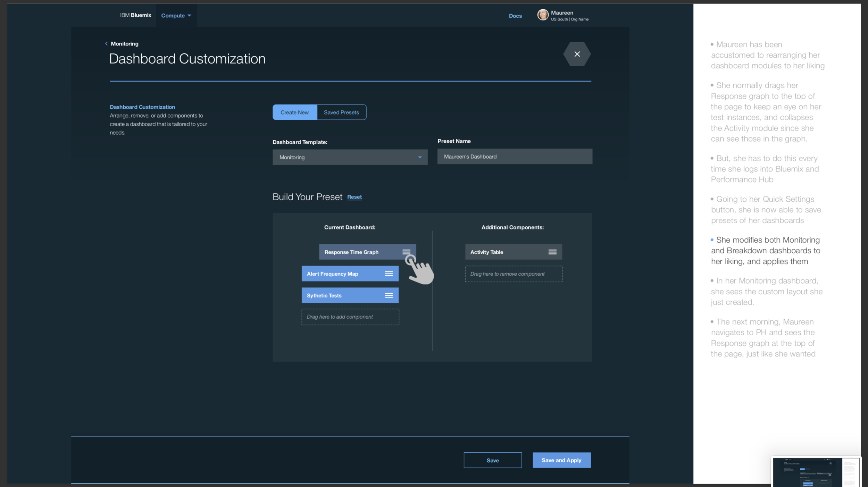Click the IBM Bluemix logo
Image resolution: width=868 pixels, height=487 pixels.
coord(135,15)
